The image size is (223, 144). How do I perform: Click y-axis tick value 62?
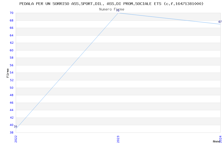(x=12, y=43)
